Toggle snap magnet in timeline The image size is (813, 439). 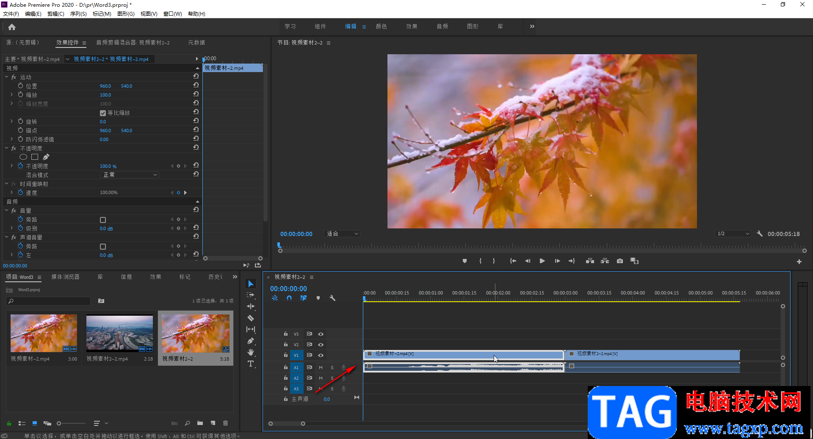click(289, 298)
